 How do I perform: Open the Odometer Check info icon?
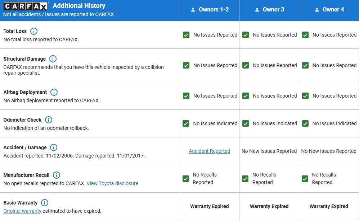point(49,120)
